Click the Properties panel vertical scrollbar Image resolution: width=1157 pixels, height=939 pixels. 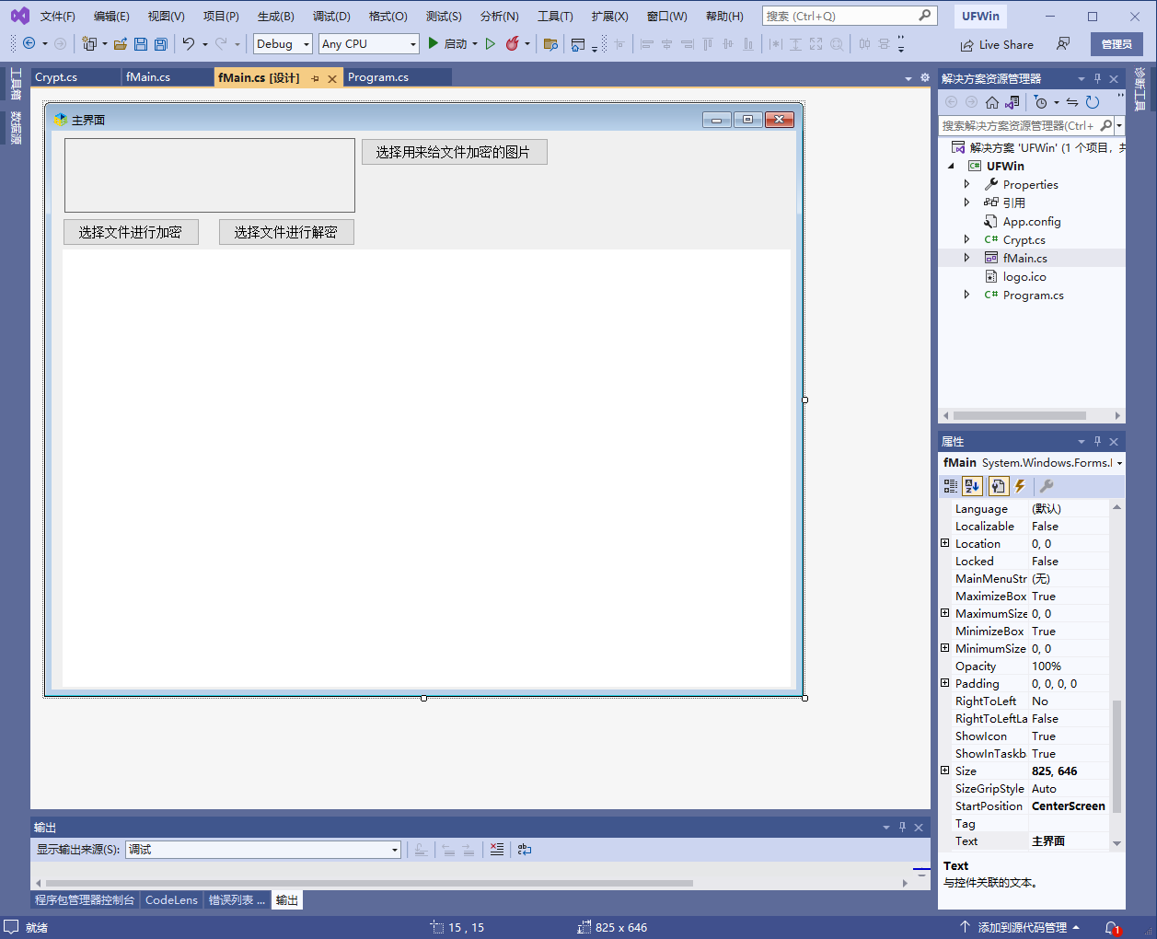coord(1117,757)
